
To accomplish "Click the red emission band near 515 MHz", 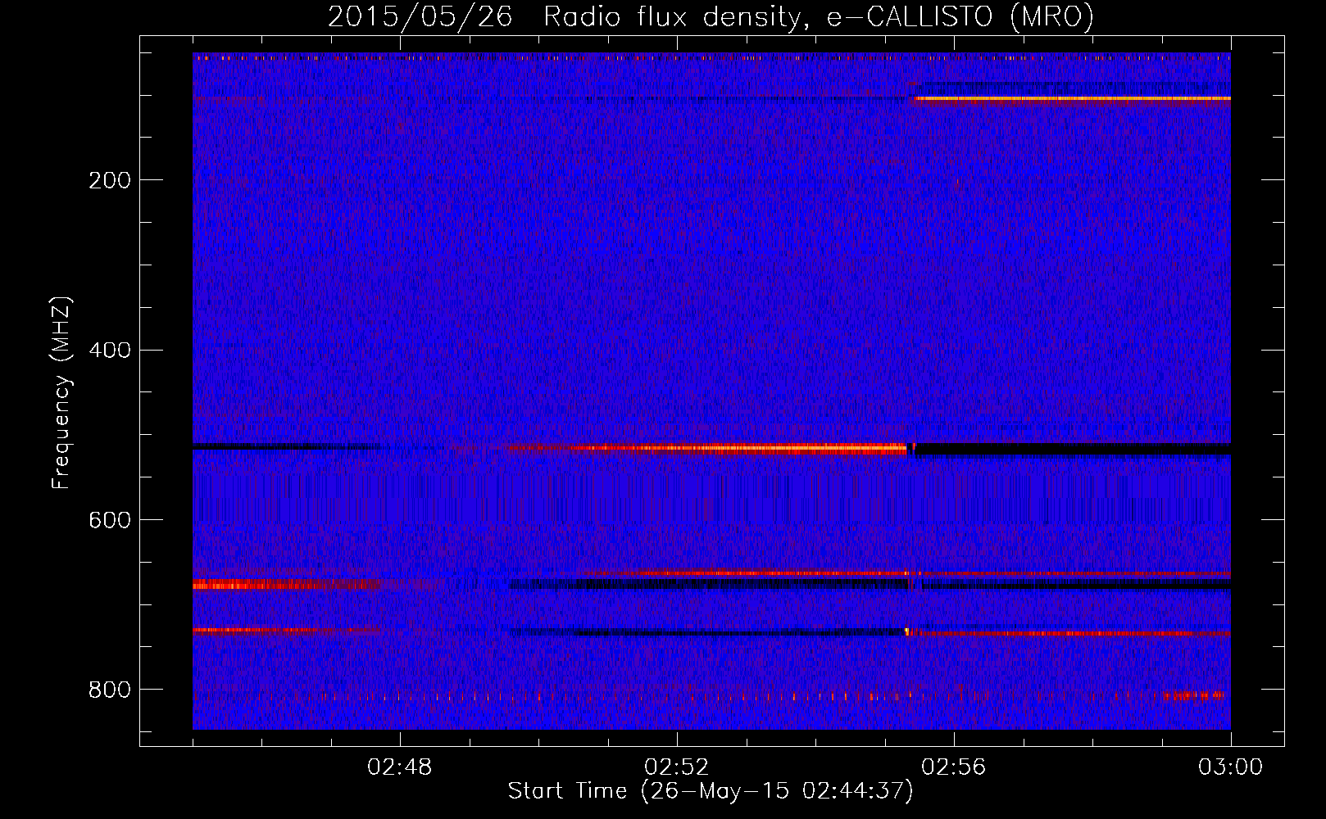I will point(706,449).
